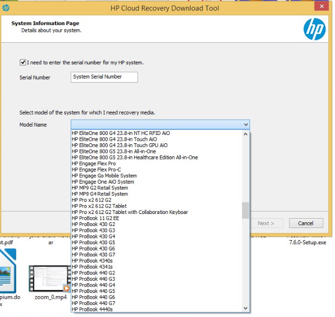335x317 pixels.
Task: Click the HP icon in the title bar
Action: (x=6, y=8)
